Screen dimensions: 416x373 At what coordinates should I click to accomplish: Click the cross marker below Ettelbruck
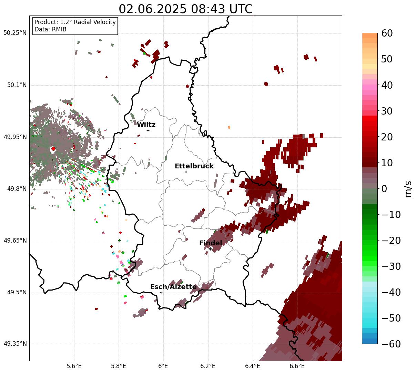(186, 172)
